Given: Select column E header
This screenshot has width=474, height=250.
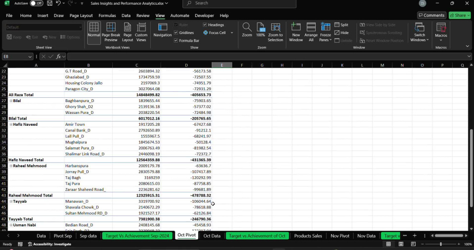Looking at the screenshot, I should coord(222,65).
